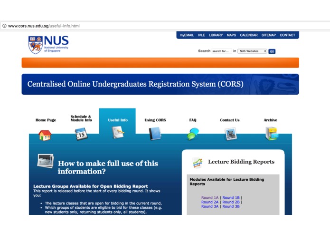Screen dimensions: 330x235
Task: Open CALENDAR in the top navigation
Action: [x=248, y=35]
